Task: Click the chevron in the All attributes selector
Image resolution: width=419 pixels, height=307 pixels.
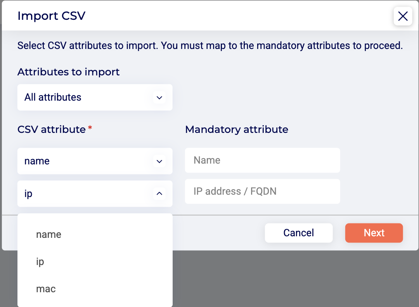Action: pos(159,98)
